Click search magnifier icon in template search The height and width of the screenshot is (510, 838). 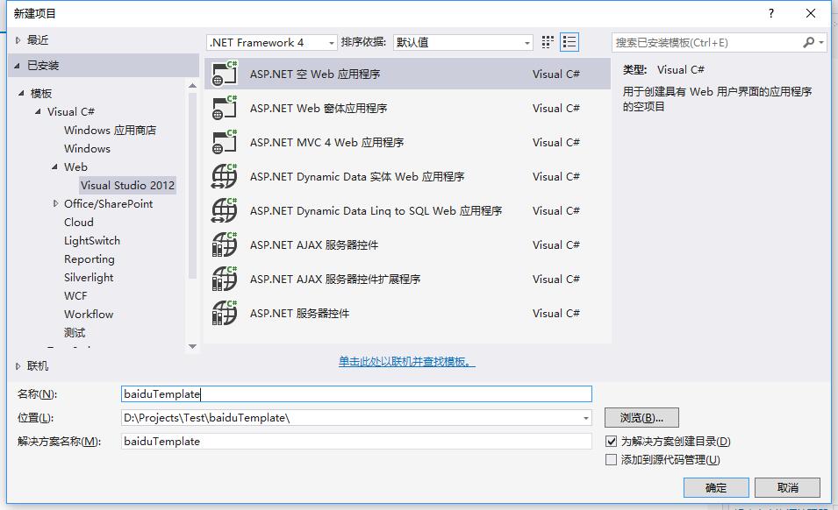[809, 42]
